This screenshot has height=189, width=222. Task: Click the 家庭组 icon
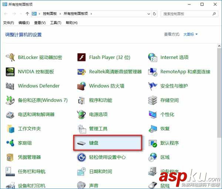click(x=10, y=143)
